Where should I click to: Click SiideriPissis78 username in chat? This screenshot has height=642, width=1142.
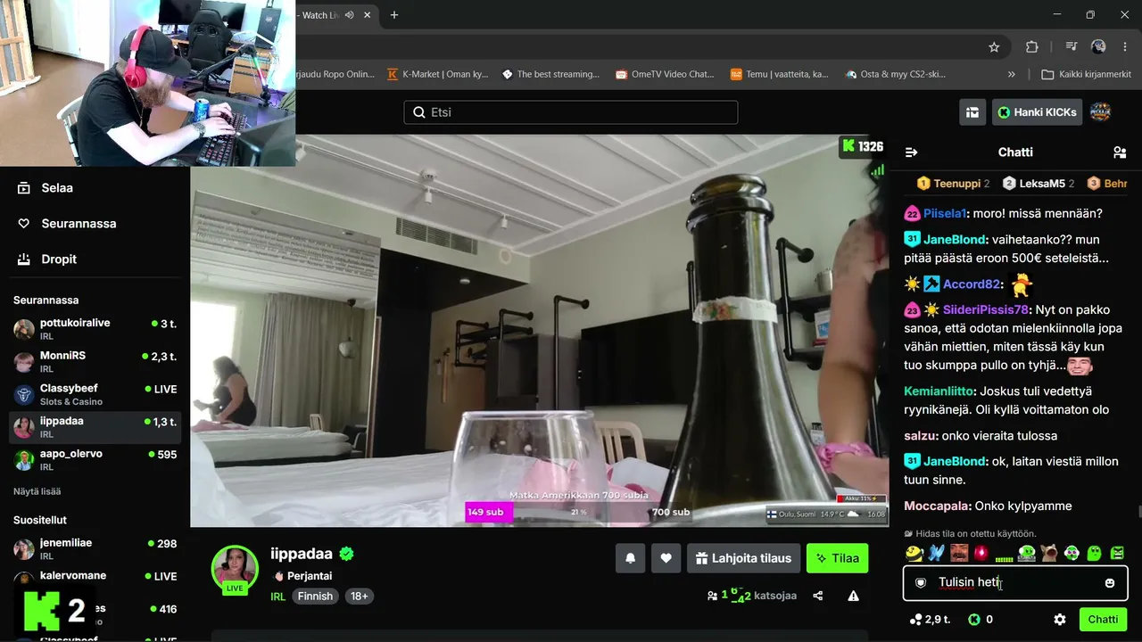(x=987, y=310)
